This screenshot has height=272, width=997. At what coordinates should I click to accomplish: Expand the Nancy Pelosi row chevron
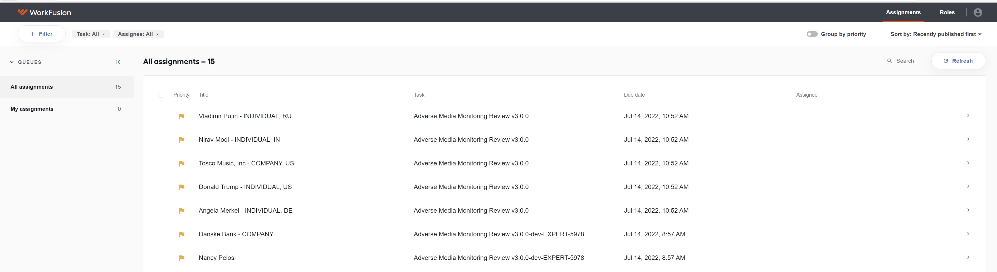(x=968, y=257)
